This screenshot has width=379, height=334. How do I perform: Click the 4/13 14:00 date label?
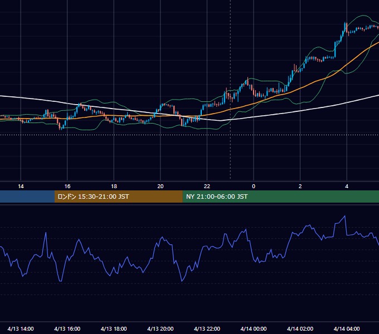click(x=21, y=328)
